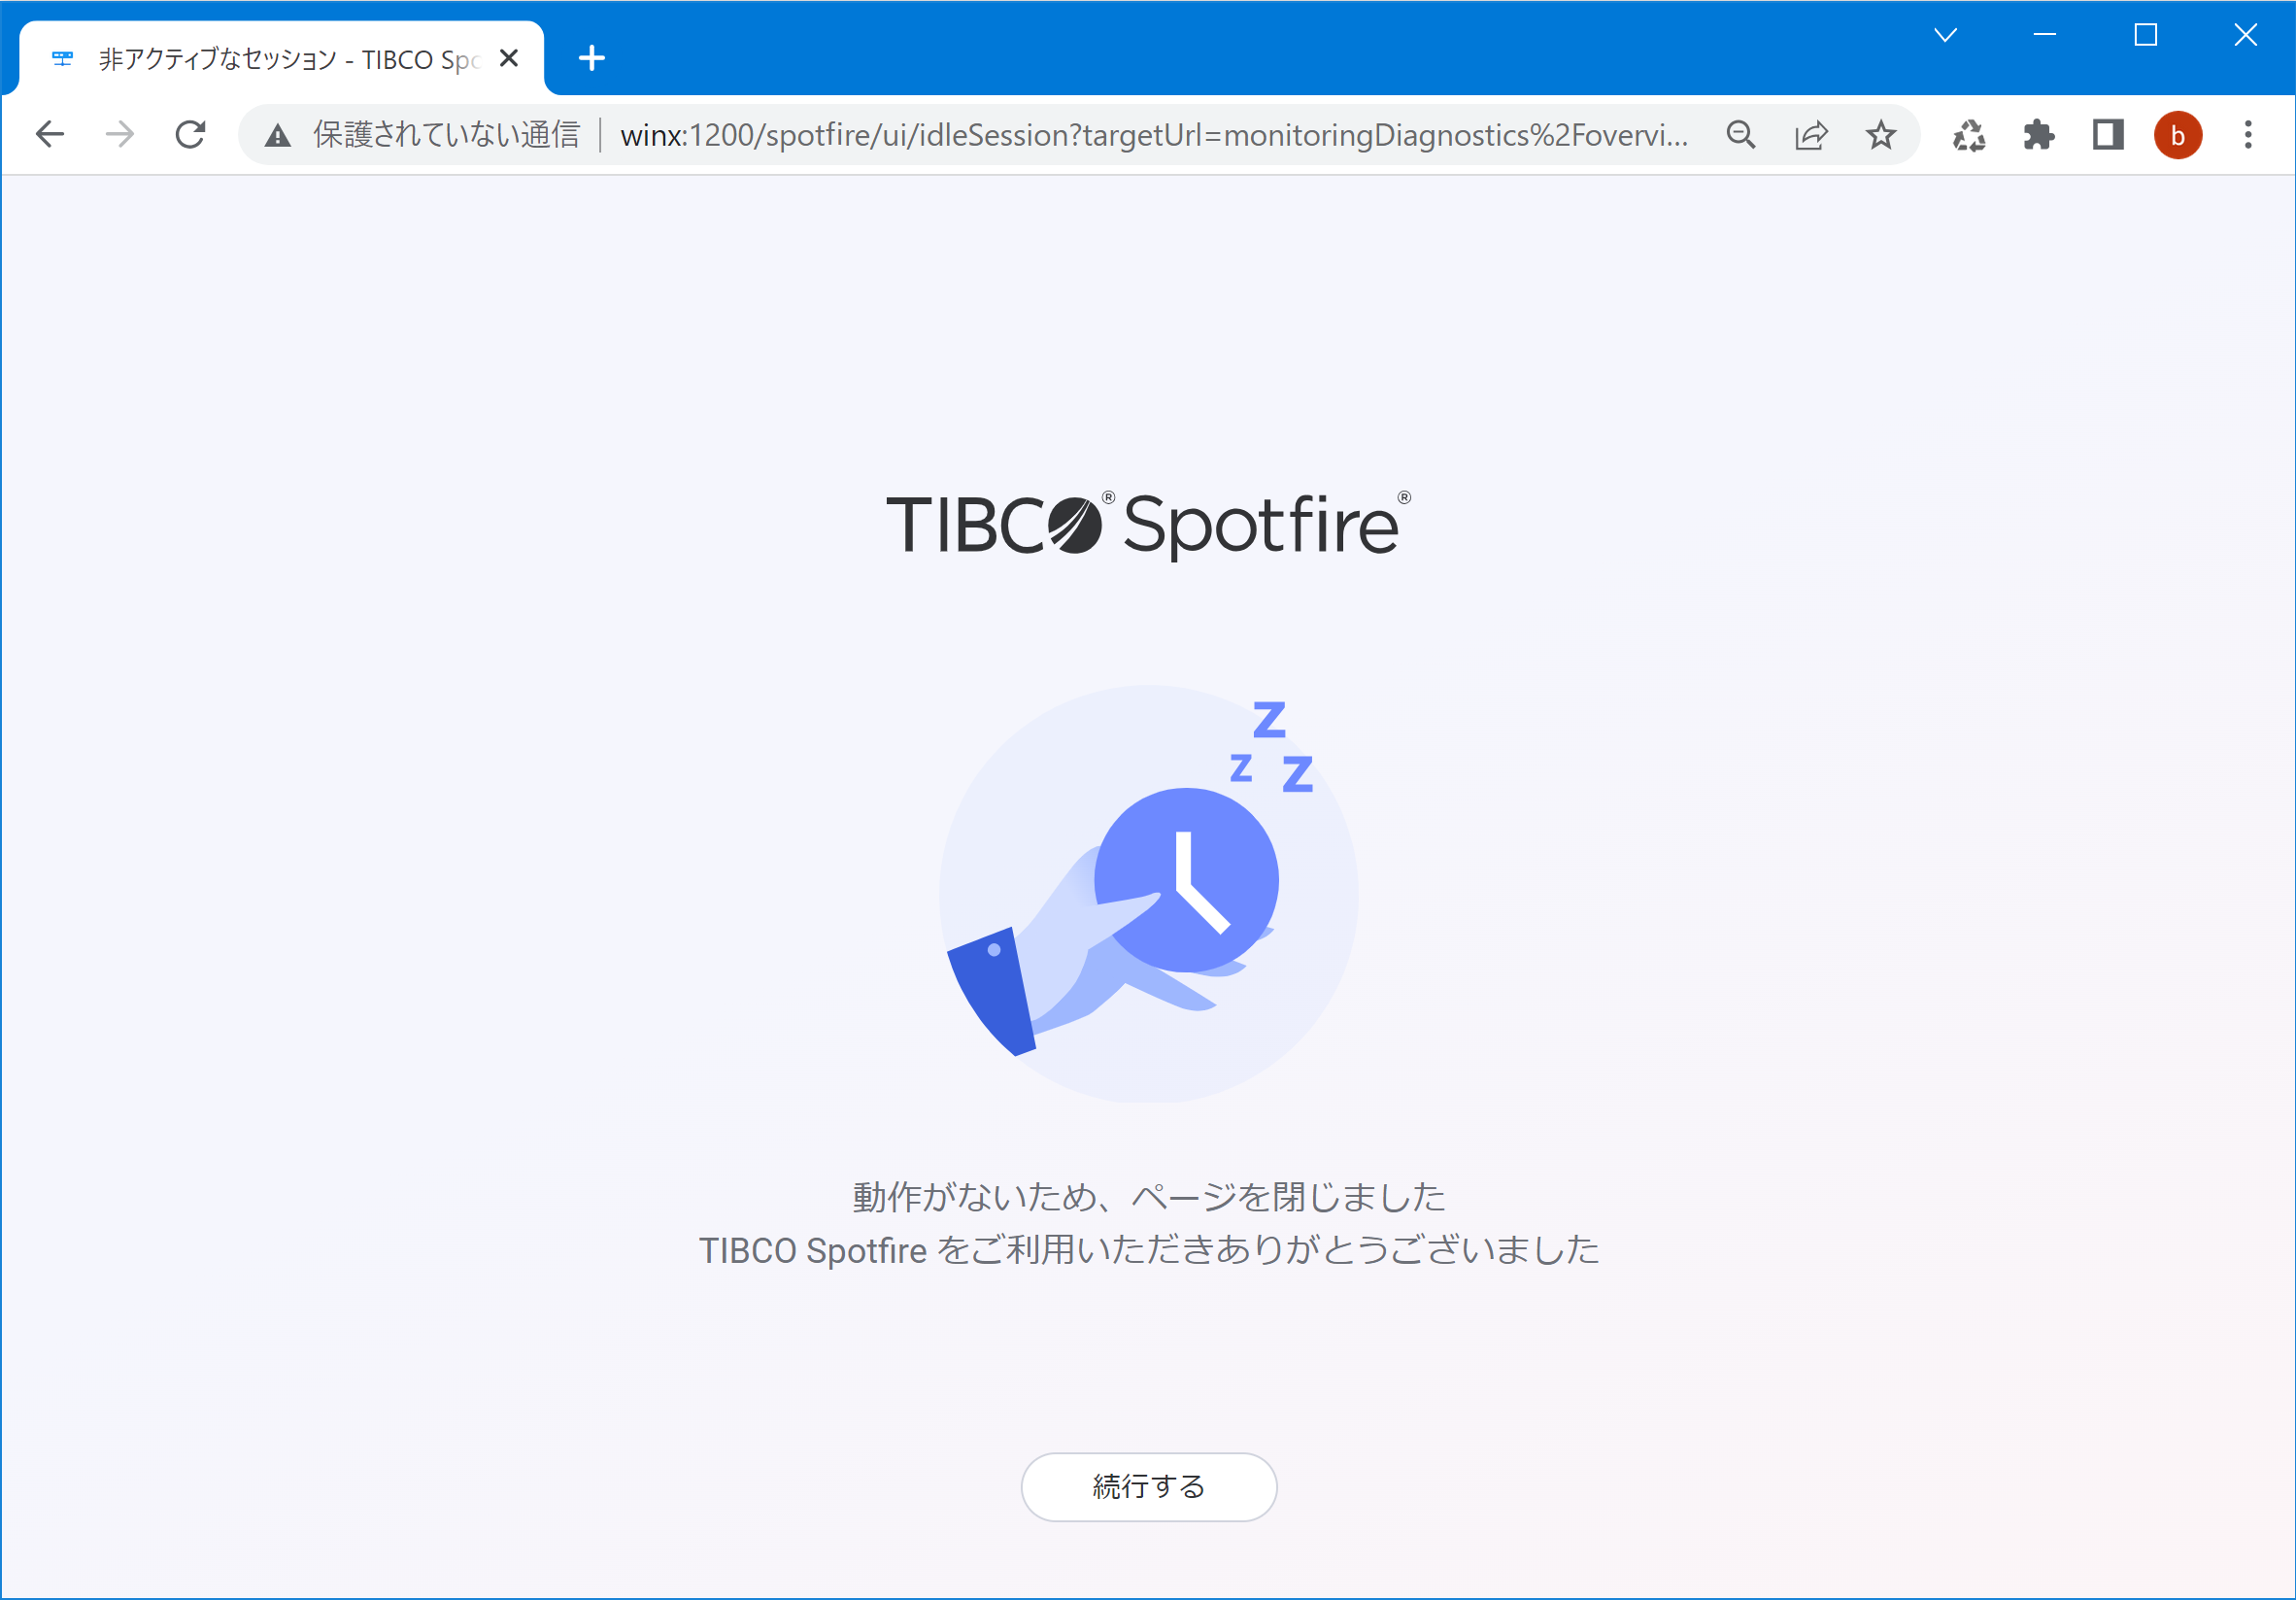Open a new browser tab
This screenshot has width=2296, height=1600.
[592, 58]
